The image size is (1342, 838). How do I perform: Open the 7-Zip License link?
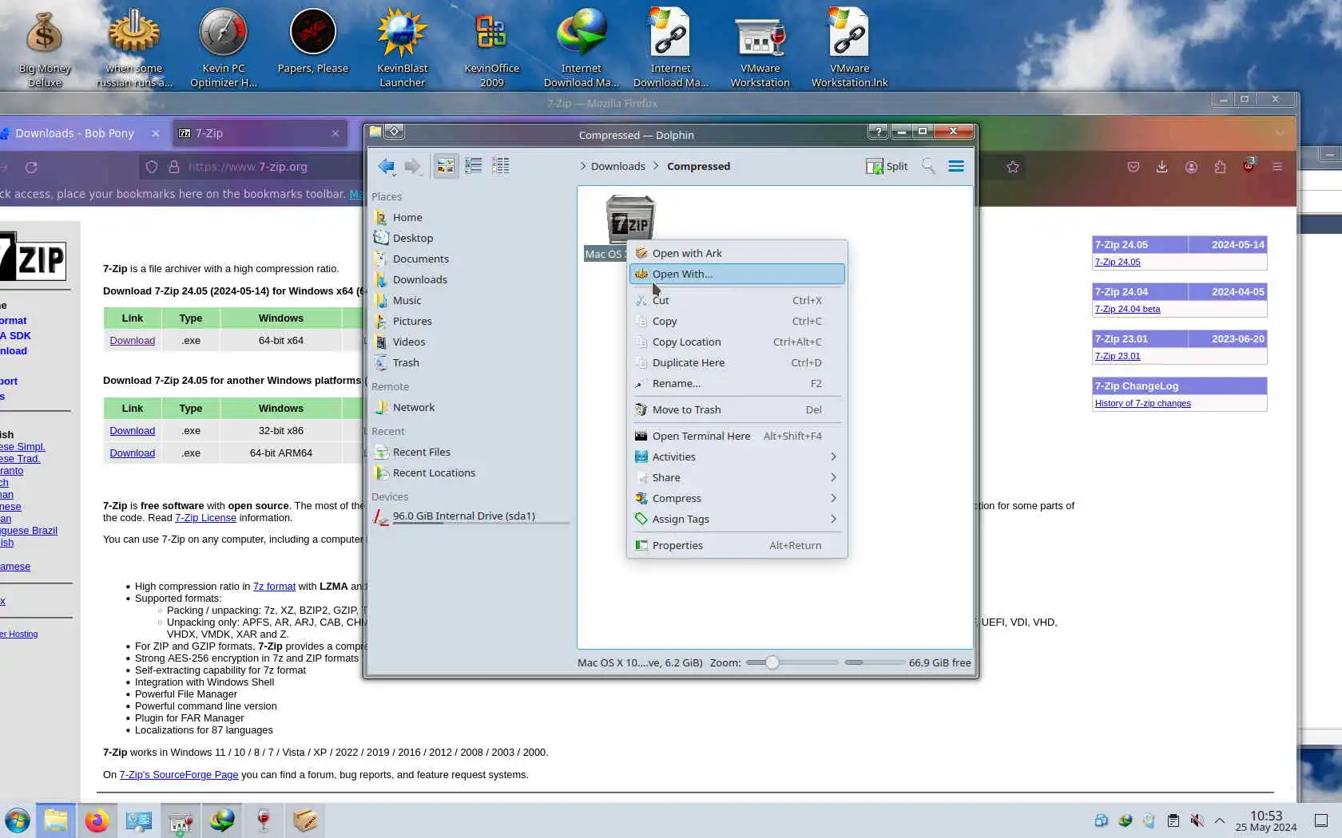(205, 517)
